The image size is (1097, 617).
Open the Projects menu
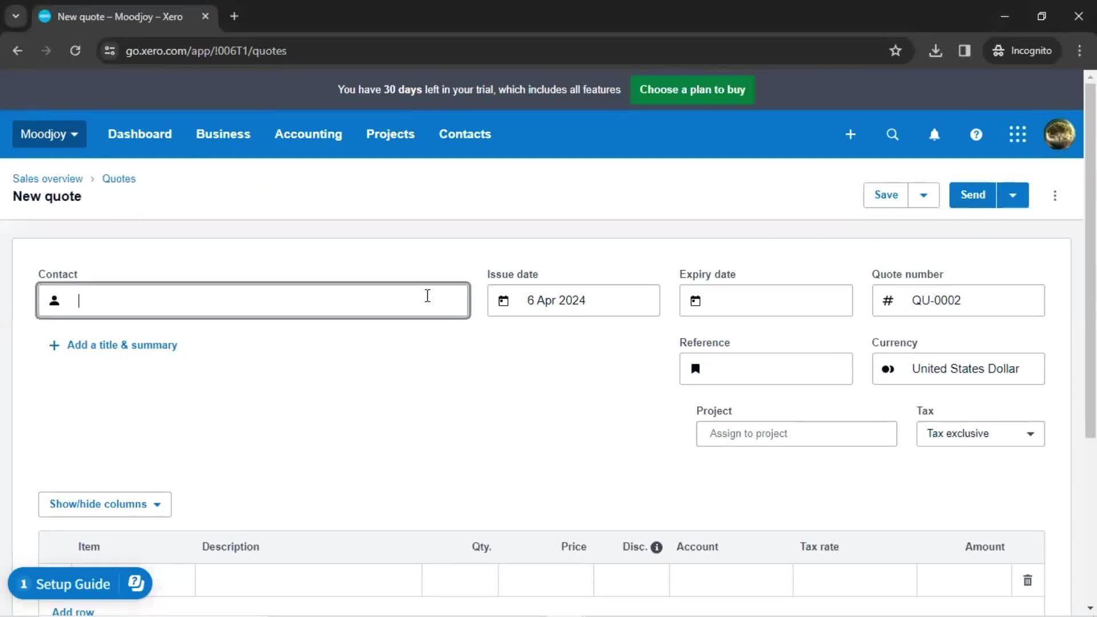pos(390,134)
